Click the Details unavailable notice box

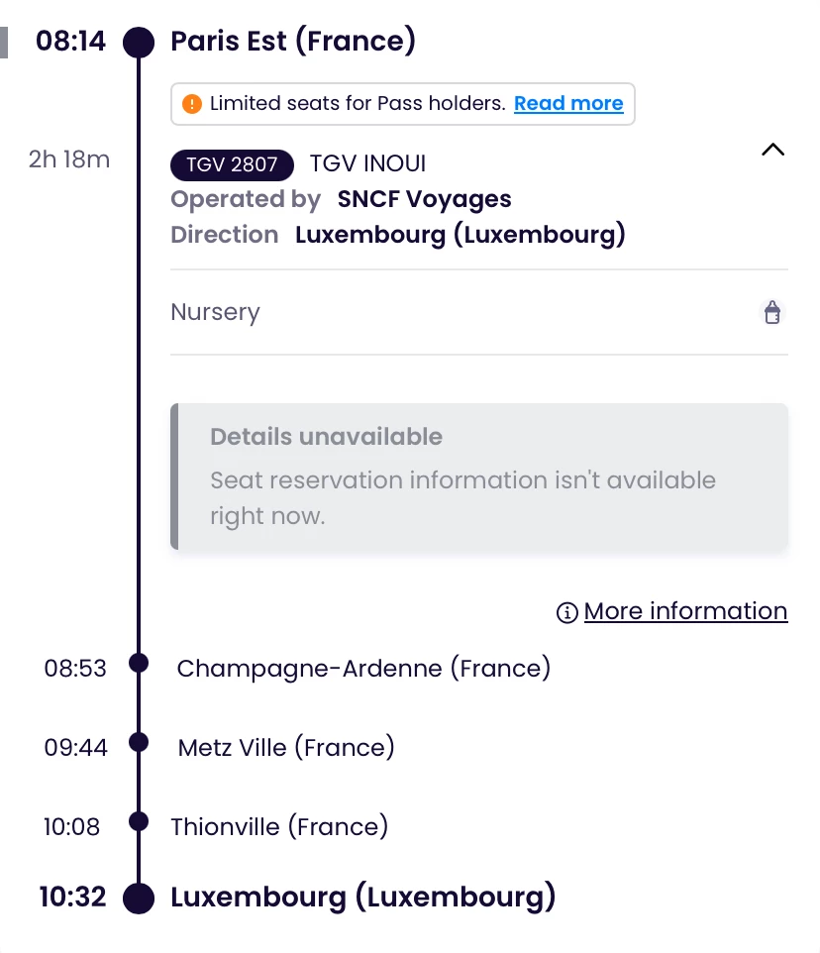(479, 476)
